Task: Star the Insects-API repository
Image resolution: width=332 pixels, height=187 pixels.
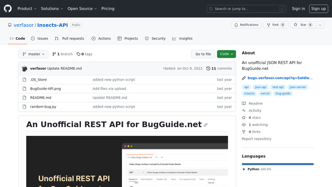Action: click(300, 25)
